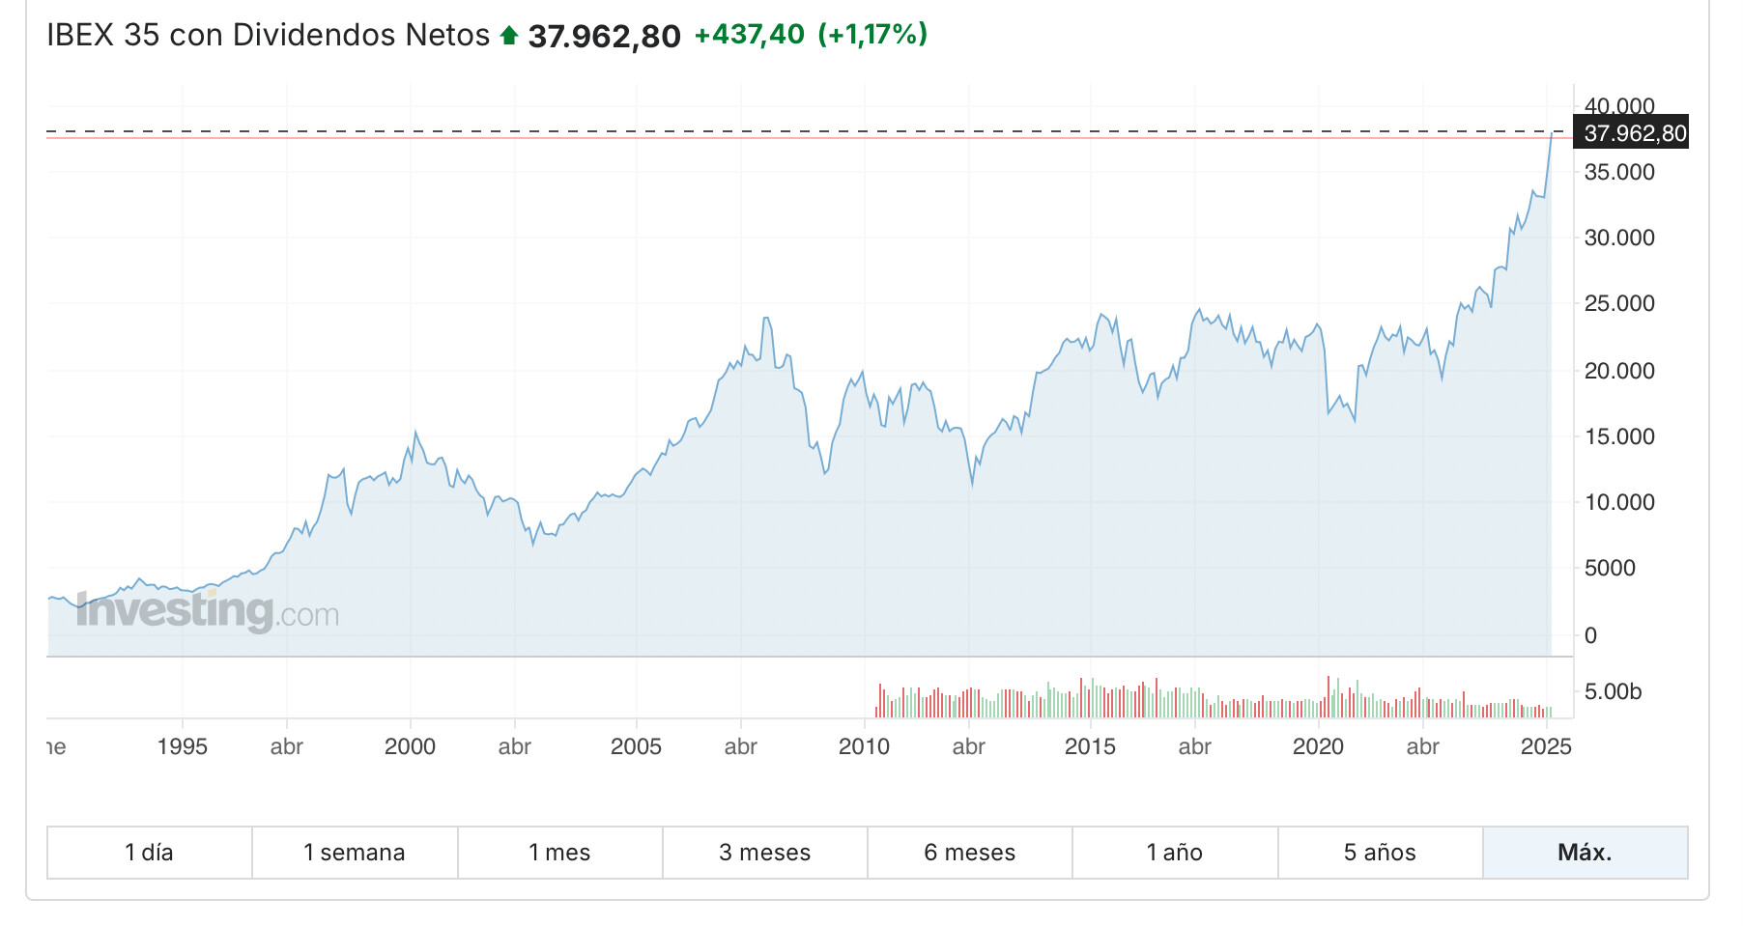
Task: Click the (+1,17%) percentage change
Action: tap(872, 35)
